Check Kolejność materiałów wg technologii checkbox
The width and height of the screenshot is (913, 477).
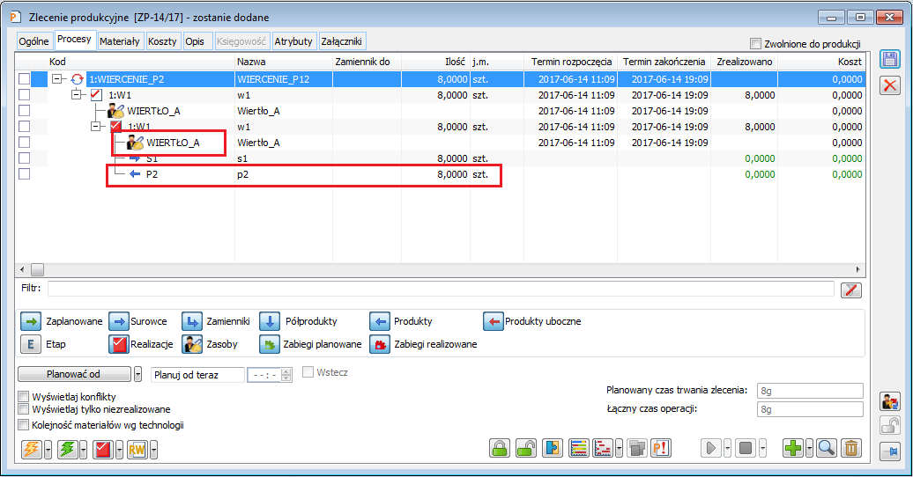click(24, 425)
